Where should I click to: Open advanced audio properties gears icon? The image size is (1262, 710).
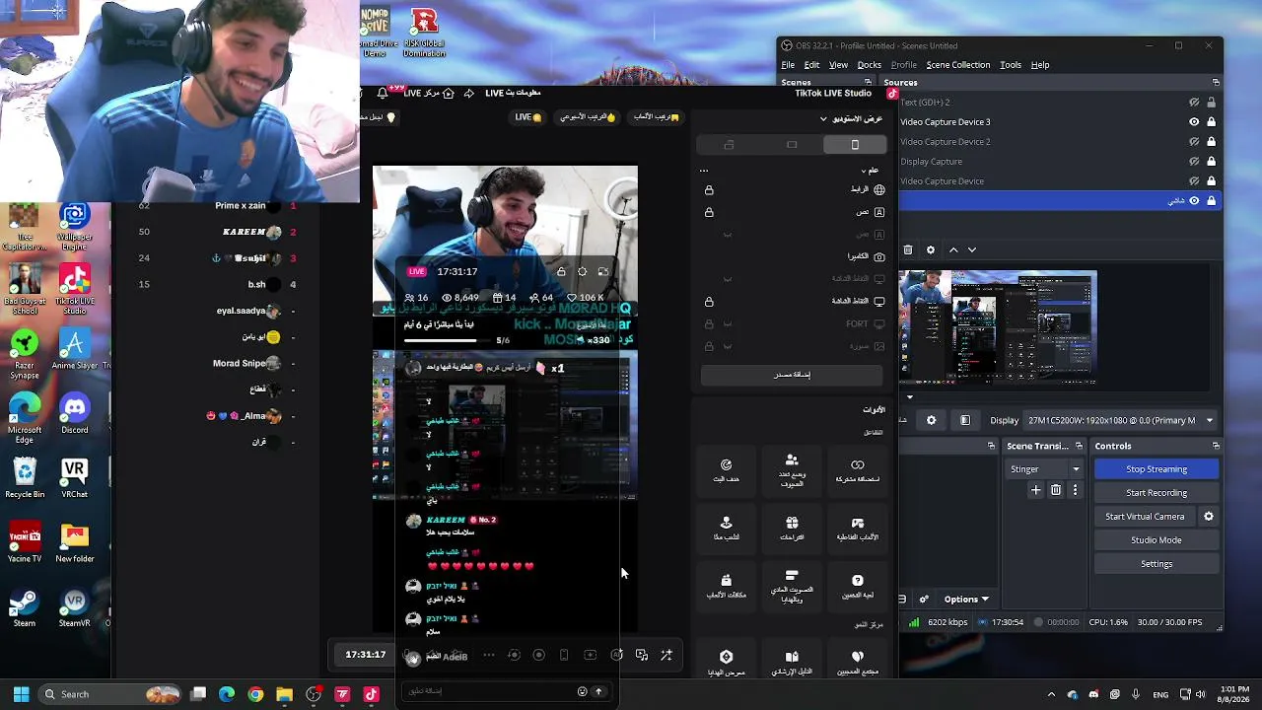[924, 599]
